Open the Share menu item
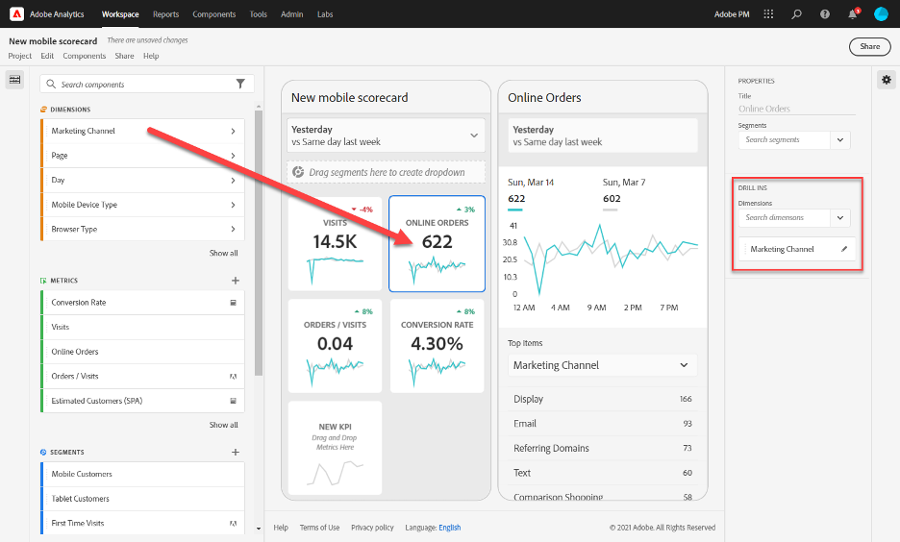900x542 pixels. pos(124,56)
